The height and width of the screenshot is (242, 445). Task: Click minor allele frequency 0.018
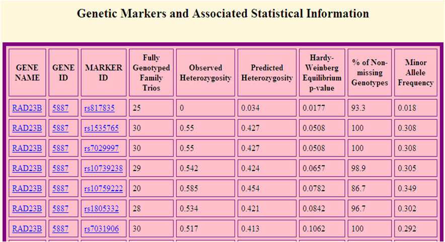(407, 108)
